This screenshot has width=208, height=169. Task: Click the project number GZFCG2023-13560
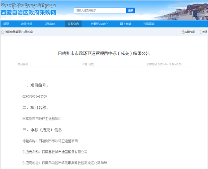34,96
